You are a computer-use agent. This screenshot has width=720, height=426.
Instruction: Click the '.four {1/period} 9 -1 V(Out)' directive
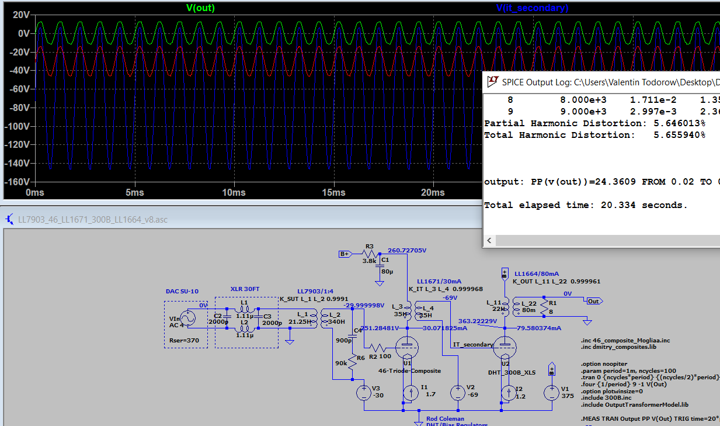point(625,385)
